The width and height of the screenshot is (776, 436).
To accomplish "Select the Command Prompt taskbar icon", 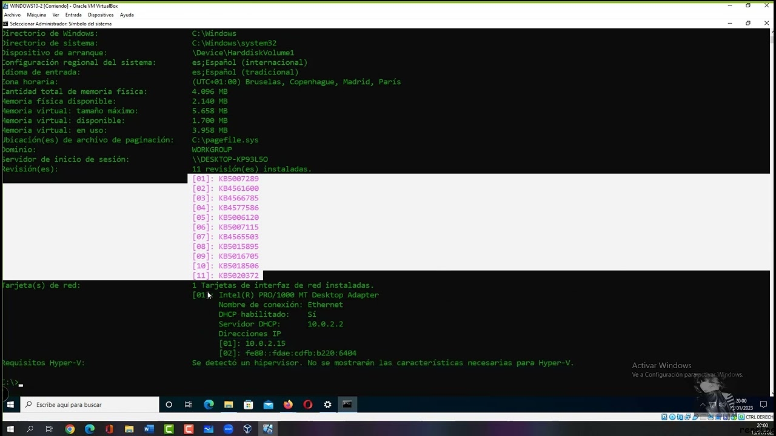I will click(x=347, y=405).
